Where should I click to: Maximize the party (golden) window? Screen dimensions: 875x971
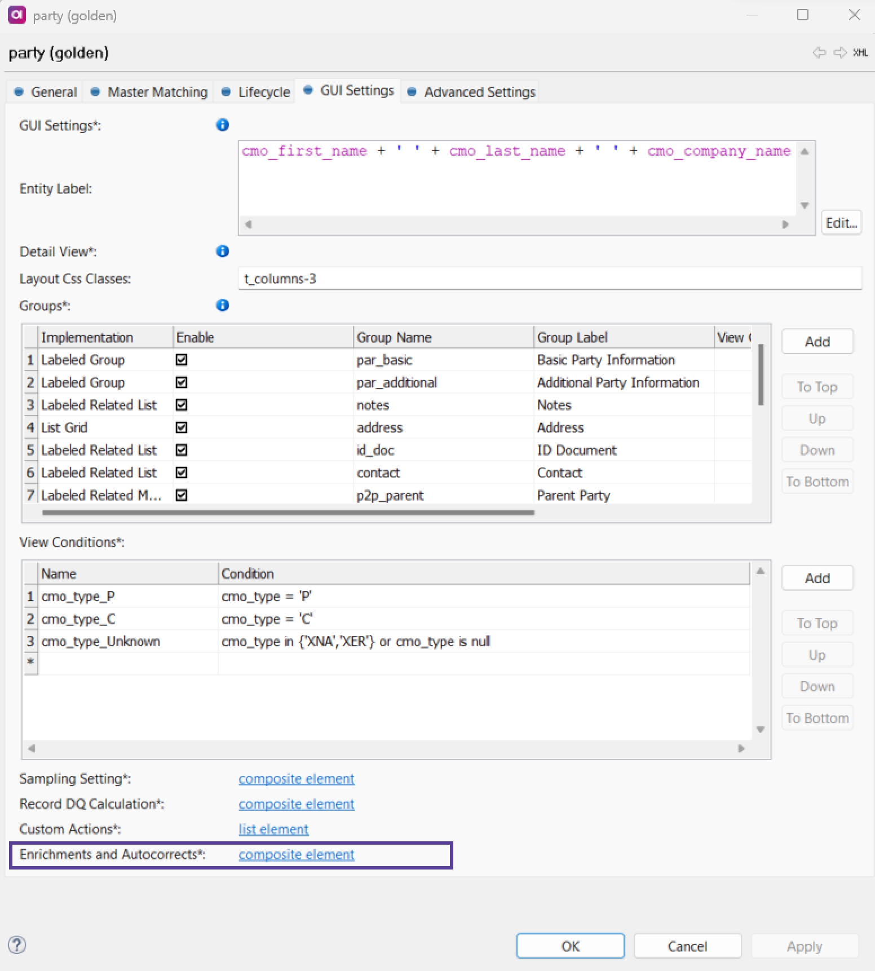click(803, 15)
